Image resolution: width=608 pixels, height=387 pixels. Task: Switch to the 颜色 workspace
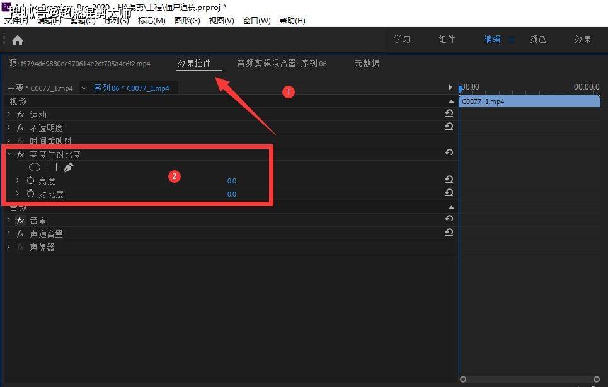[x=538, y=39]
